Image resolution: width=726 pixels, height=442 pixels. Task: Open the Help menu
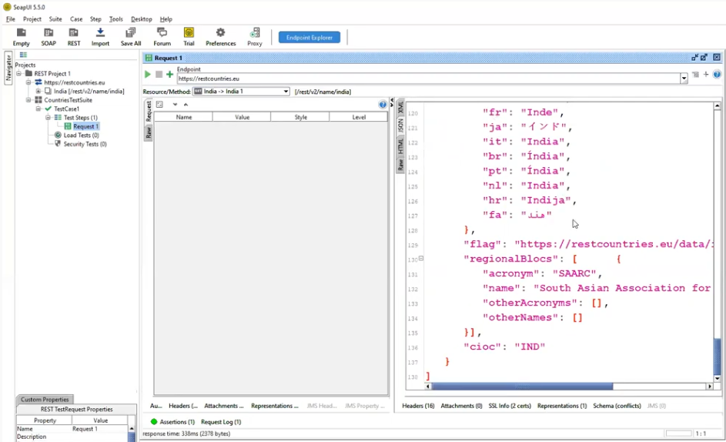(166, 19)
